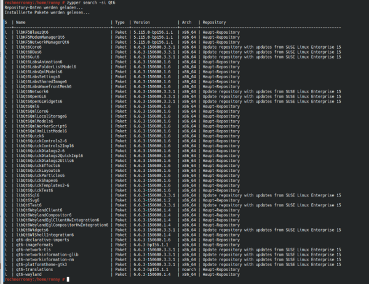Click libQt6QmlXmlListModel6 in the Name column

[41, 131]
